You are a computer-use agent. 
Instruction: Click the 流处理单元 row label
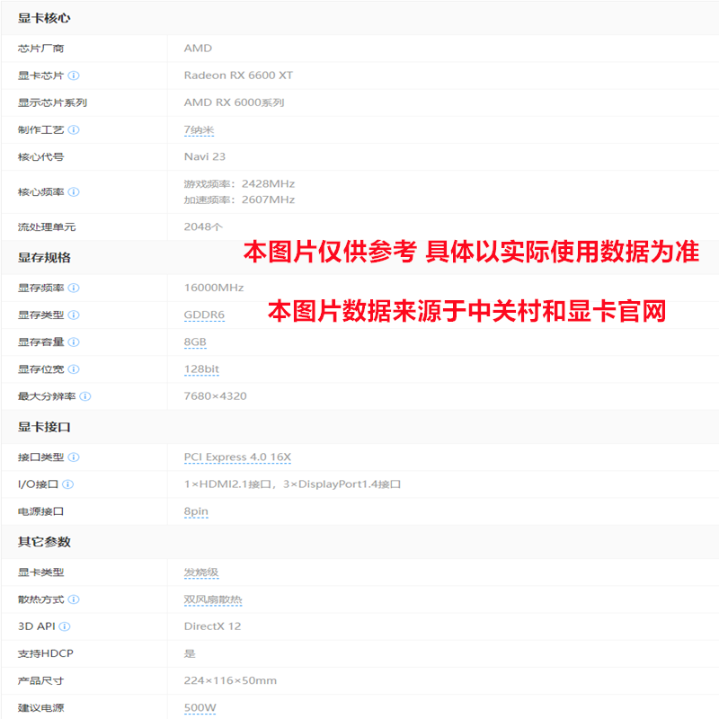click(x=47, y=226)
